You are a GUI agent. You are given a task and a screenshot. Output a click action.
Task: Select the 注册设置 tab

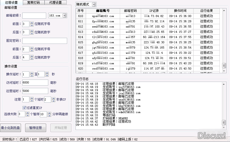[12, 3]
